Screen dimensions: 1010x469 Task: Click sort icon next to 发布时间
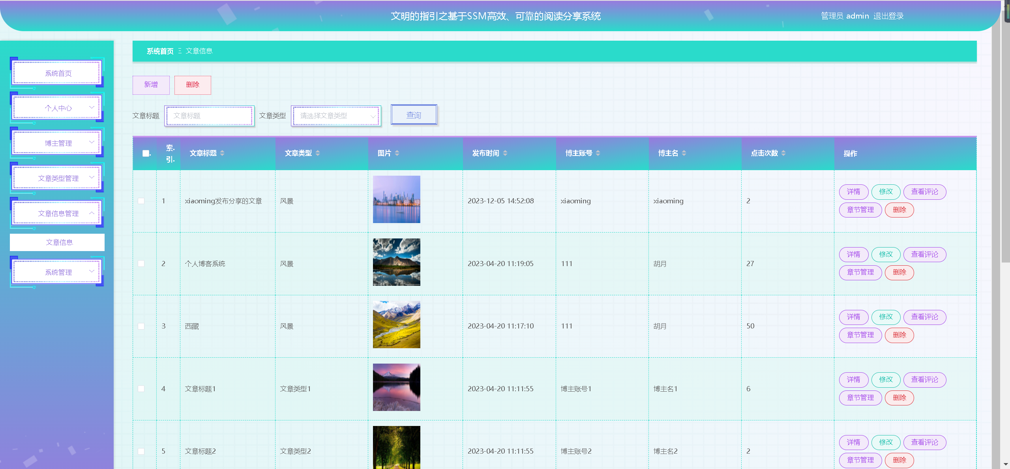coord(505,153)
